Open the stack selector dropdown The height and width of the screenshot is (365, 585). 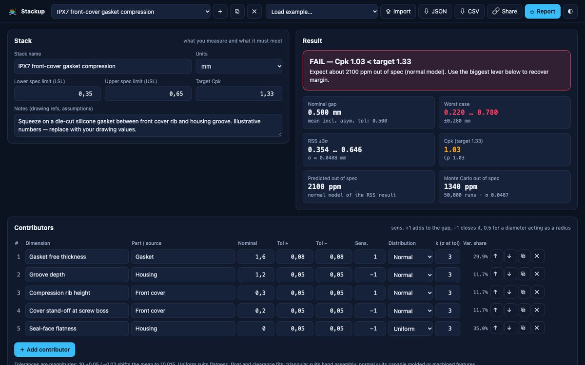[131, 11]
